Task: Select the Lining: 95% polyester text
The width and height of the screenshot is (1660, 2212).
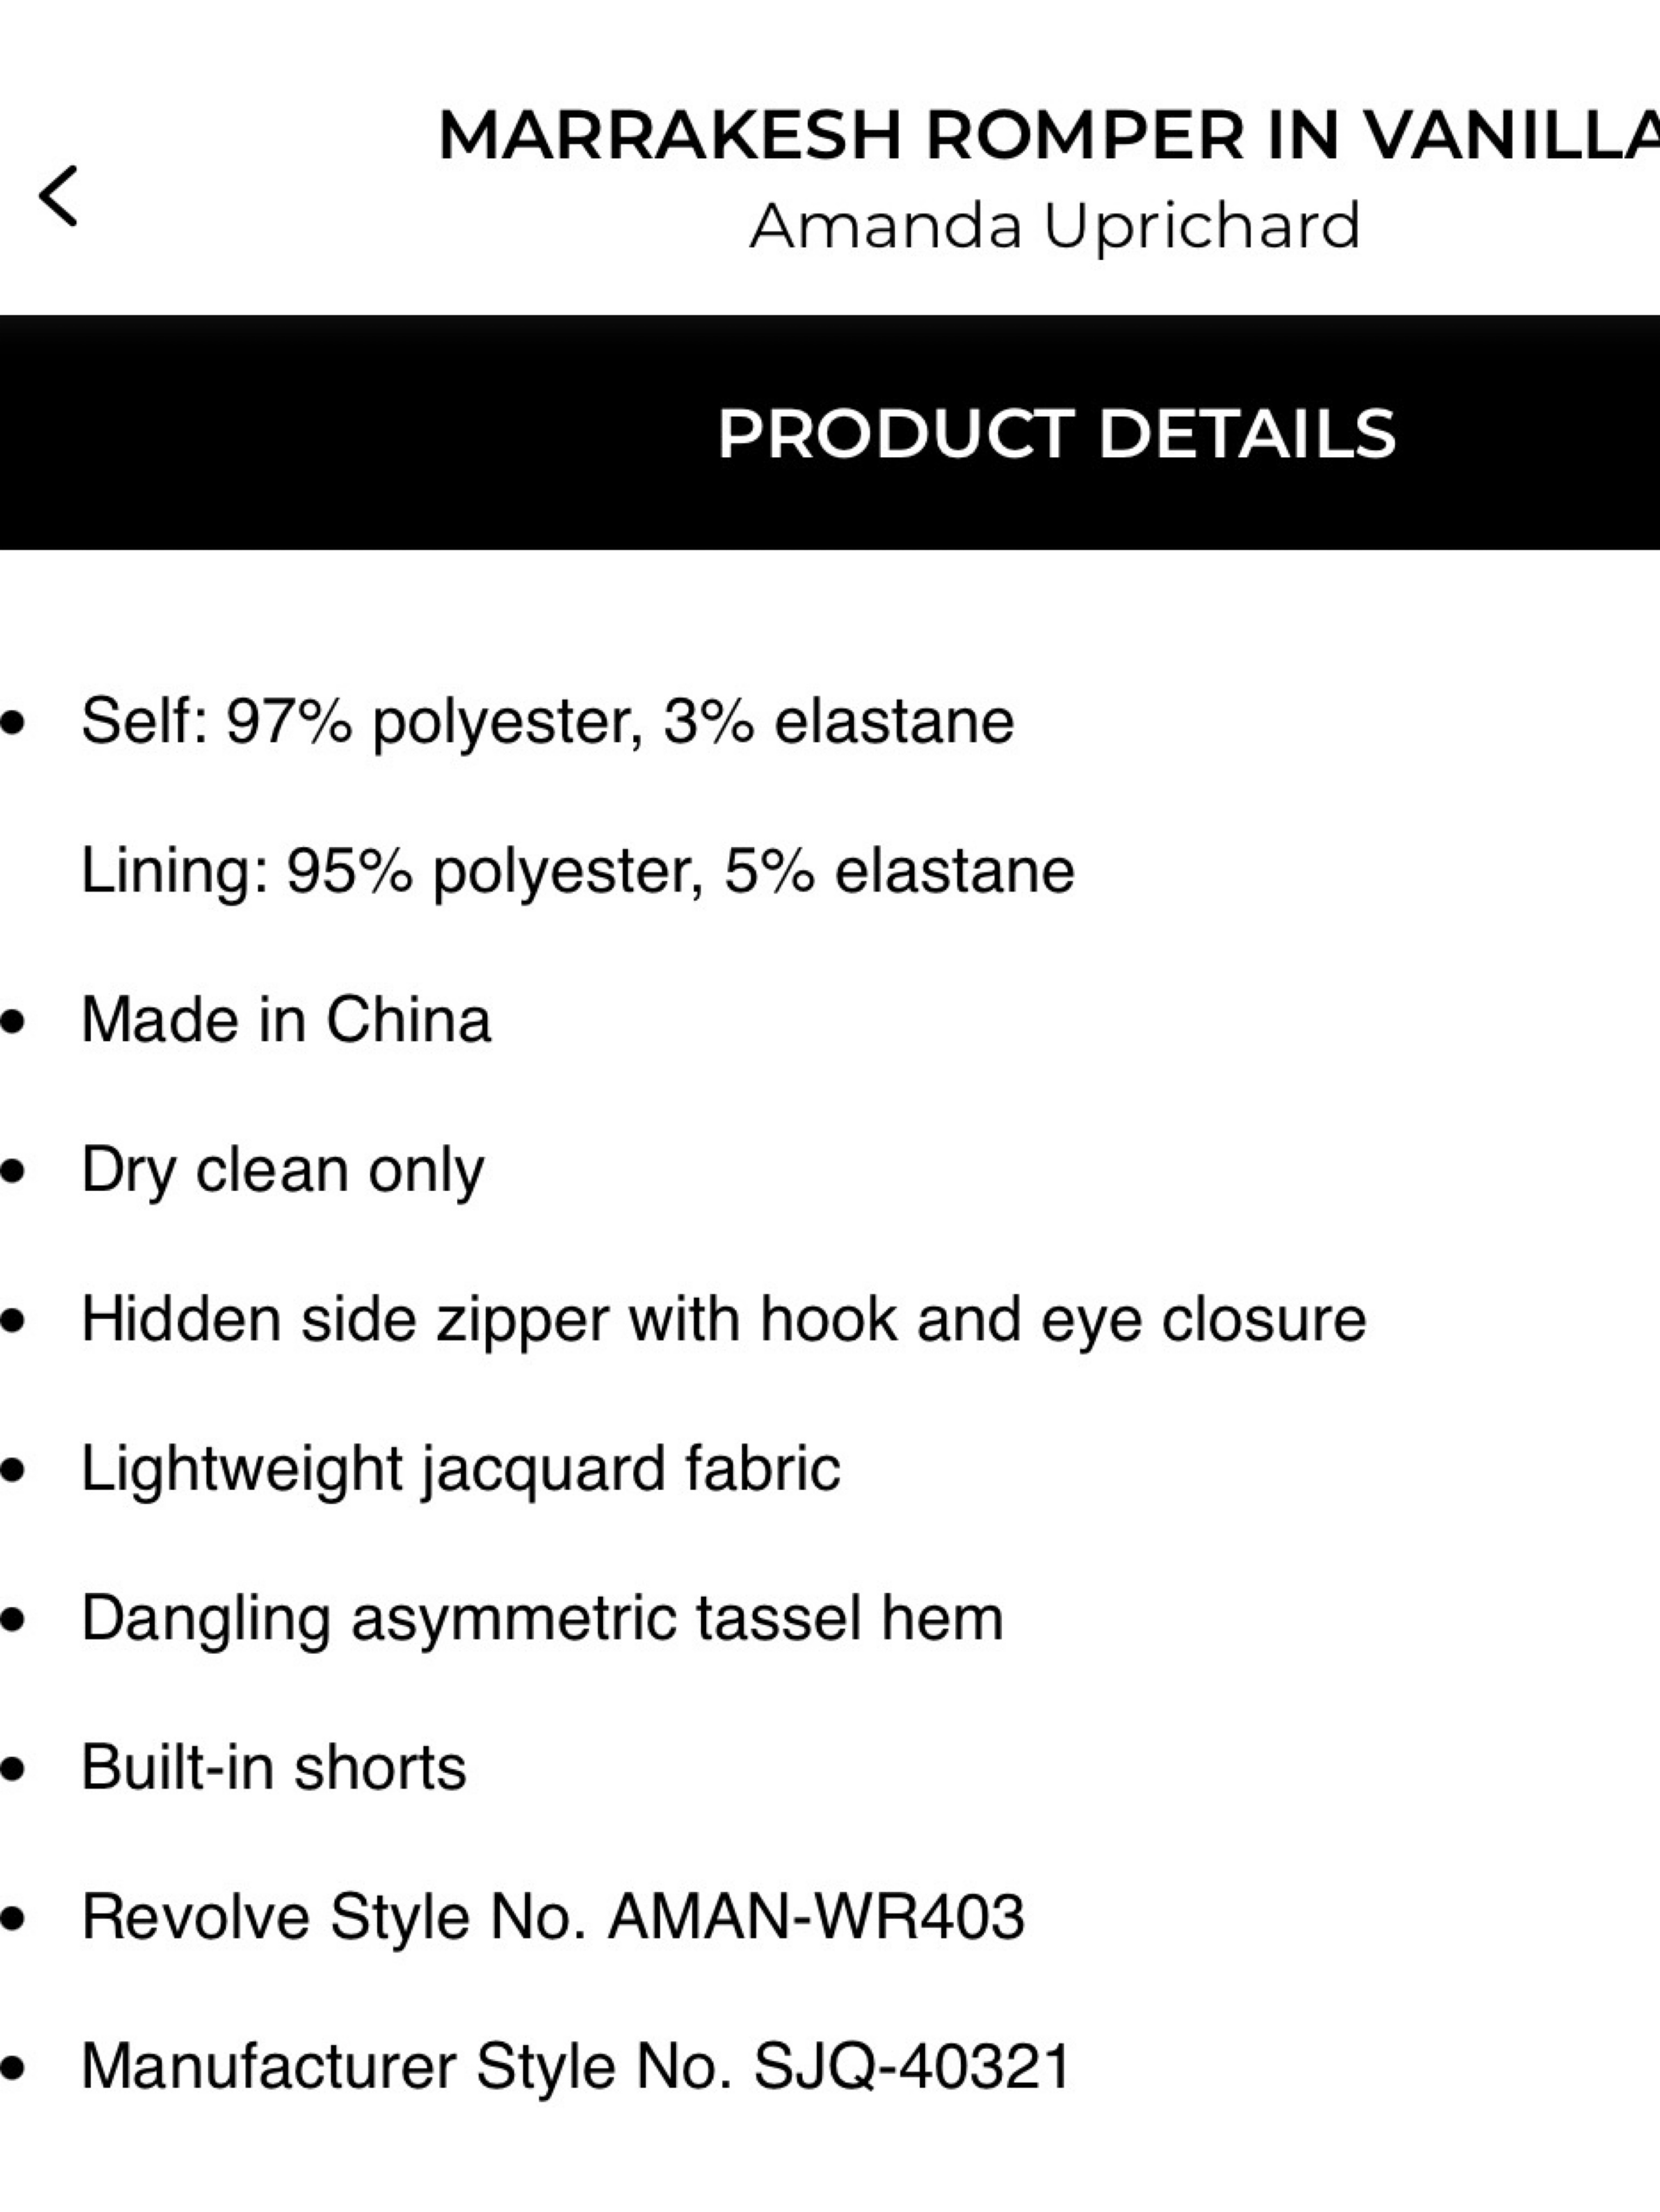Action: pyautogui.click(x=578, y=870)
